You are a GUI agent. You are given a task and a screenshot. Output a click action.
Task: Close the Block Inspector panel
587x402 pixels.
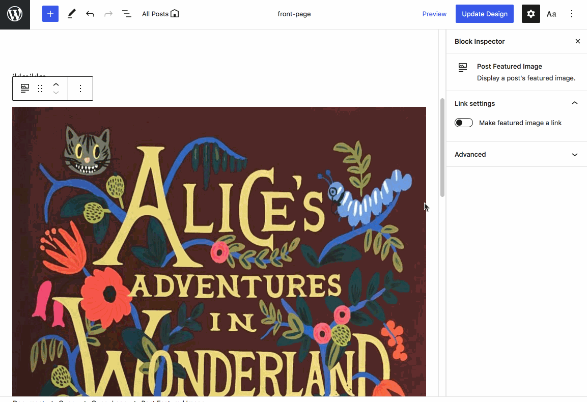[x=578, y=41]
